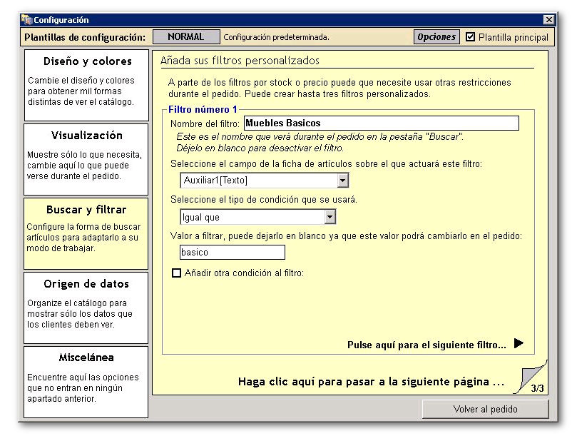Go to the Origen de datos section
572x436 pixels.
[x=86, y=308]
